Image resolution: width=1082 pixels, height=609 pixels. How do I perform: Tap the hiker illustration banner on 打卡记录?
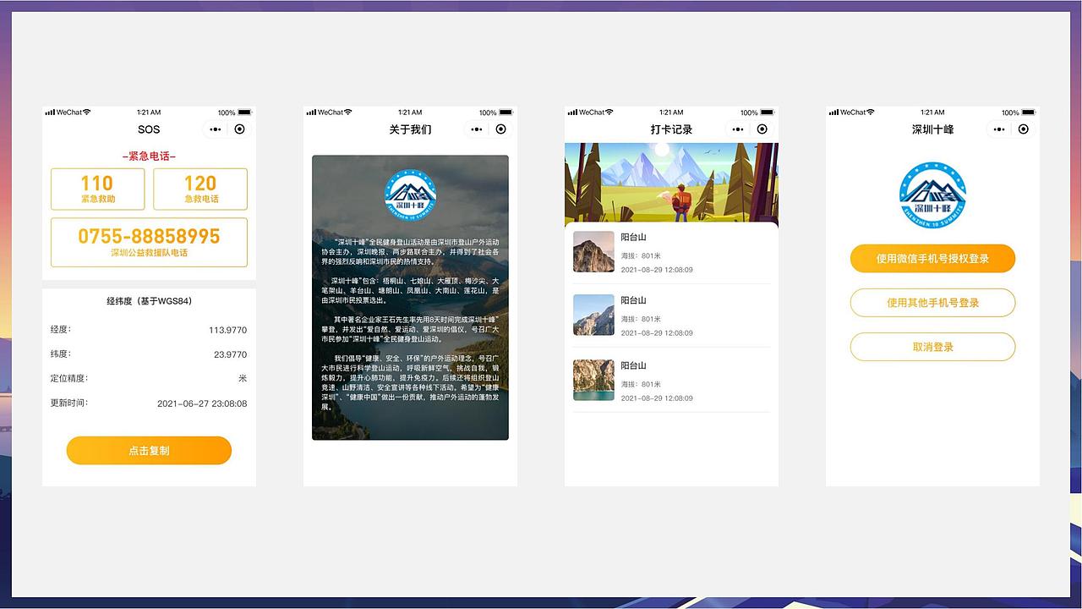click(671, 184)
